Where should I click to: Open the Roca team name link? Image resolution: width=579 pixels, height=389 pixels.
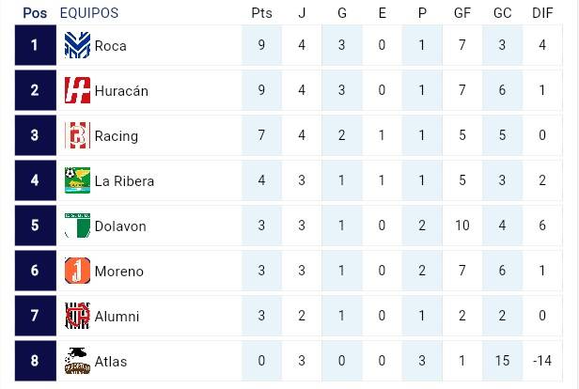(110, 46)
